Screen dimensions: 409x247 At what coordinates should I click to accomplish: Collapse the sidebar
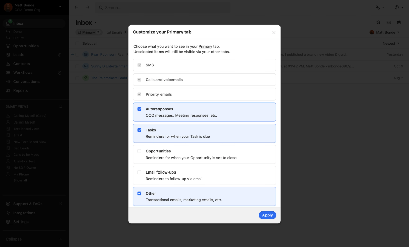pyautogui.click(x=14, y=239)
